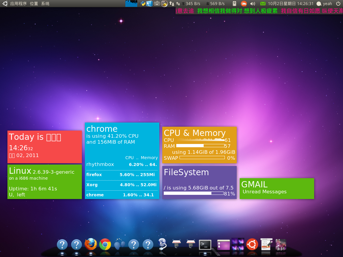Open the keyboard input method indicator
This screenshot has height=257, width=343.
click(x=157, y=4)
